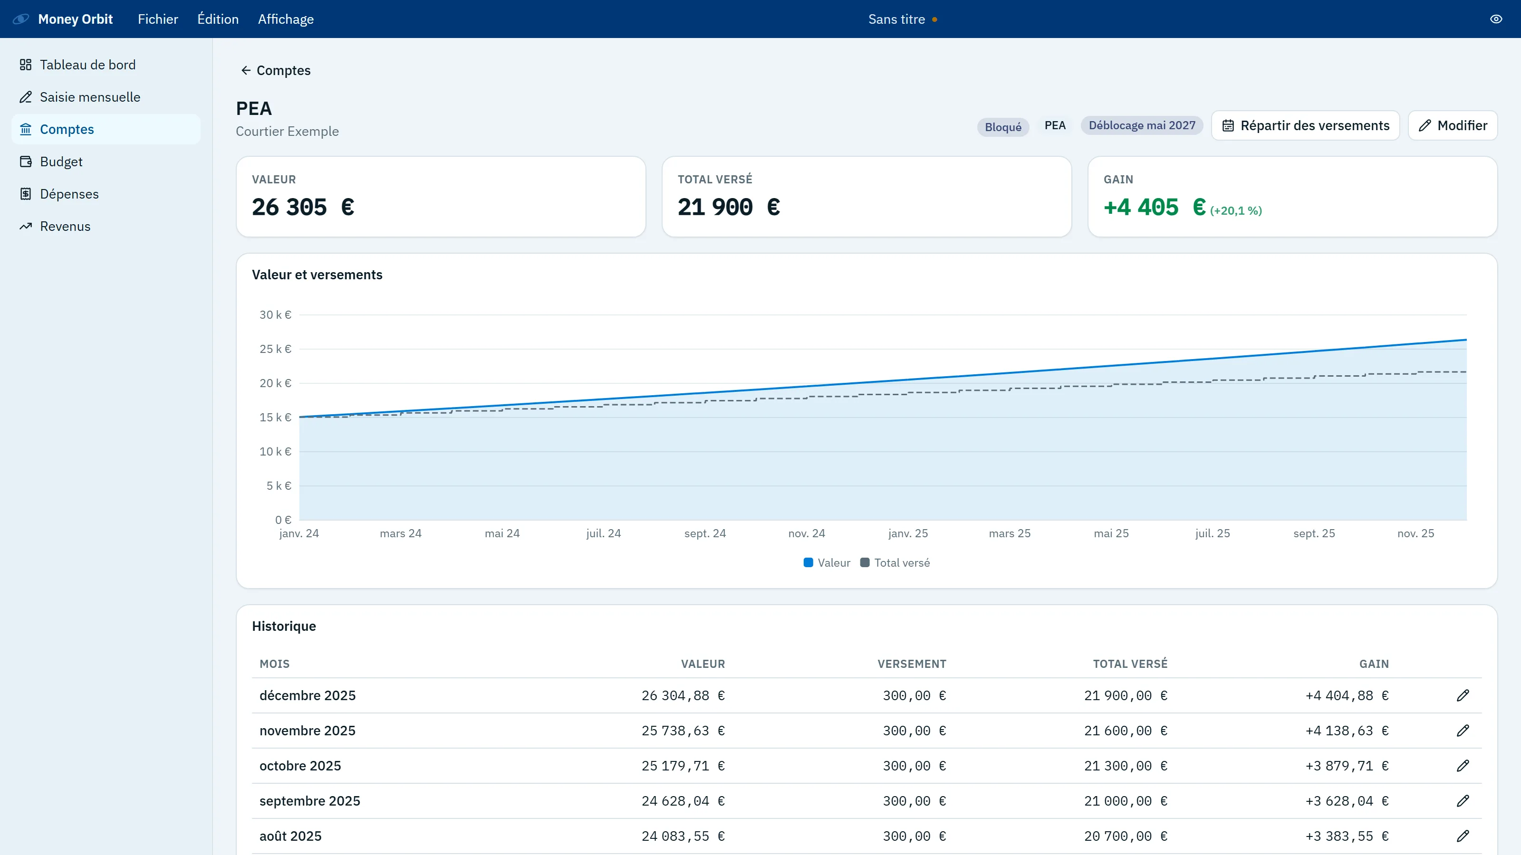Viewport: 1521px width, 855px height.
Task: Click the Money Orbit logo icon
Action: (x=20, y=19)
